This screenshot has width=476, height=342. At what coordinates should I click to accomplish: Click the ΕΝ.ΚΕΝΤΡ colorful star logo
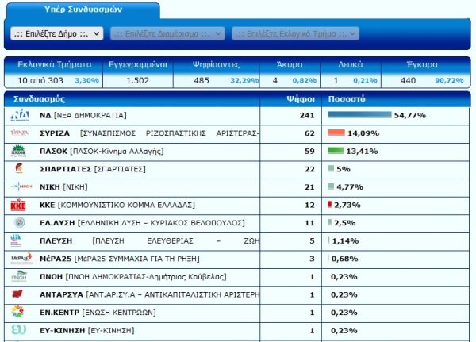coord(17,312)
